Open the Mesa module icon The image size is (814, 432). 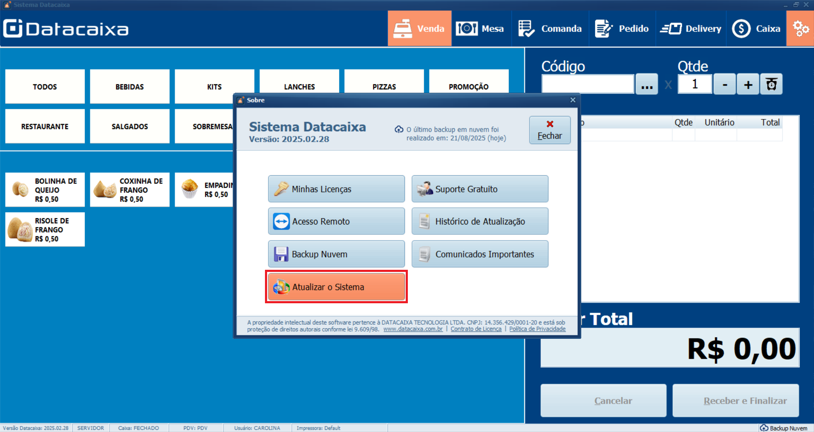click(467, 28)
